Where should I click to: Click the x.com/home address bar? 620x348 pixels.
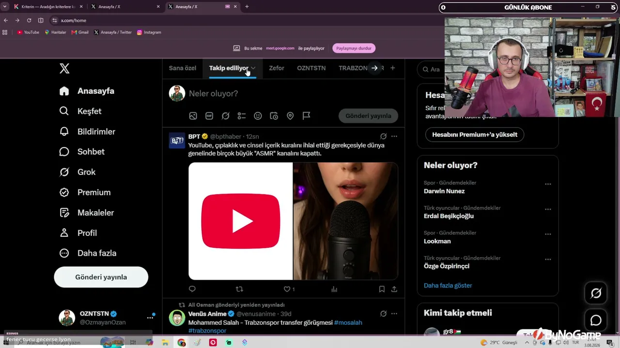click(x=246, y=20)
